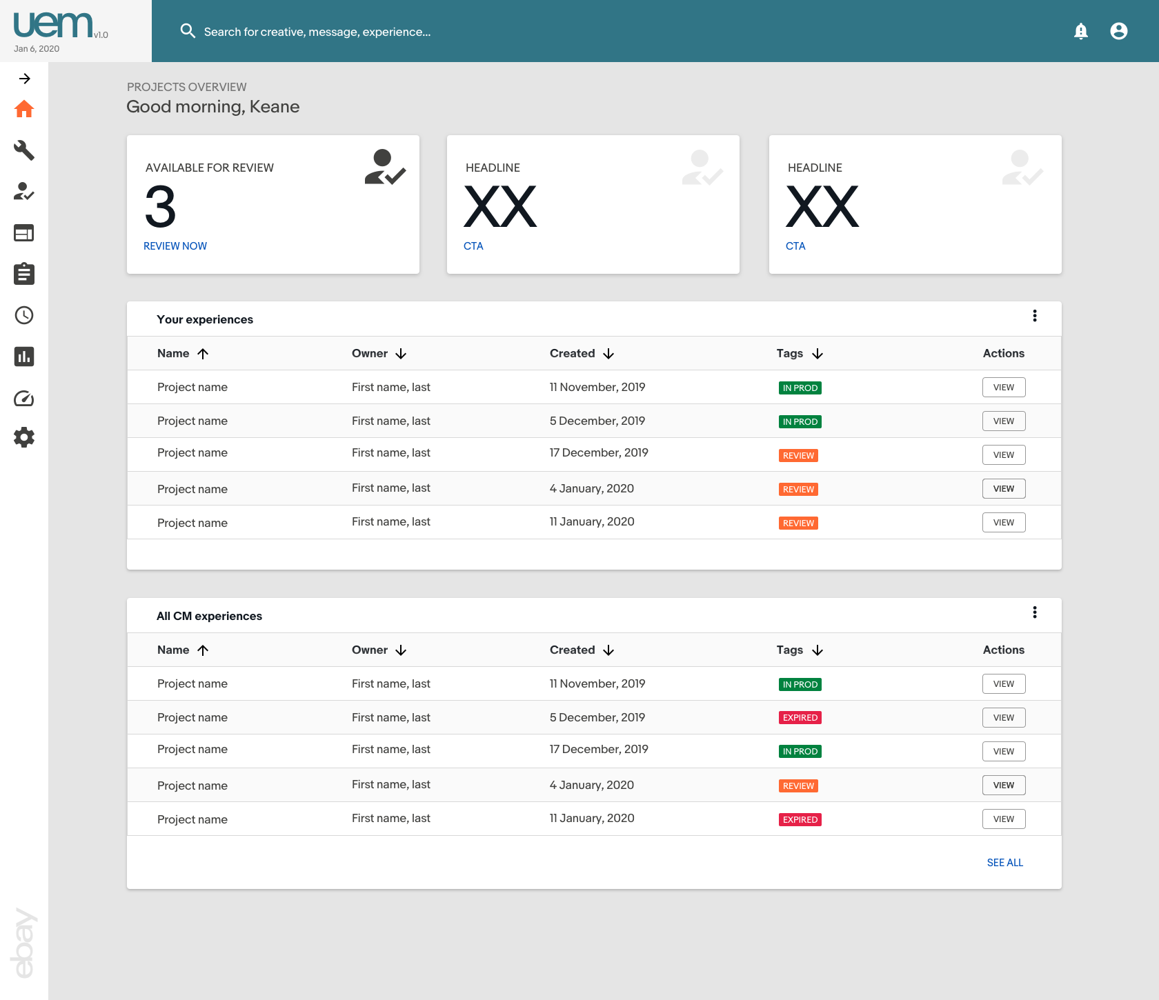Click the REVIEW NOW link
The image size is (1159, 1000).
pos(175,246)
